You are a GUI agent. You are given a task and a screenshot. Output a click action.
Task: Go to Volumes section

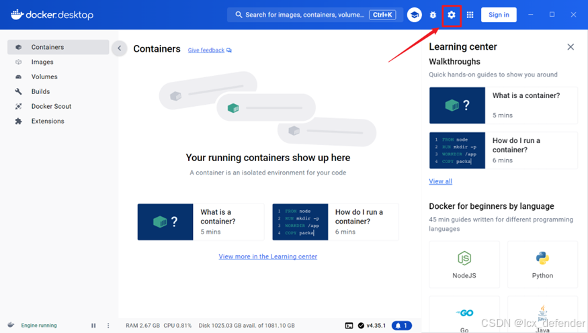coord(58,77)
